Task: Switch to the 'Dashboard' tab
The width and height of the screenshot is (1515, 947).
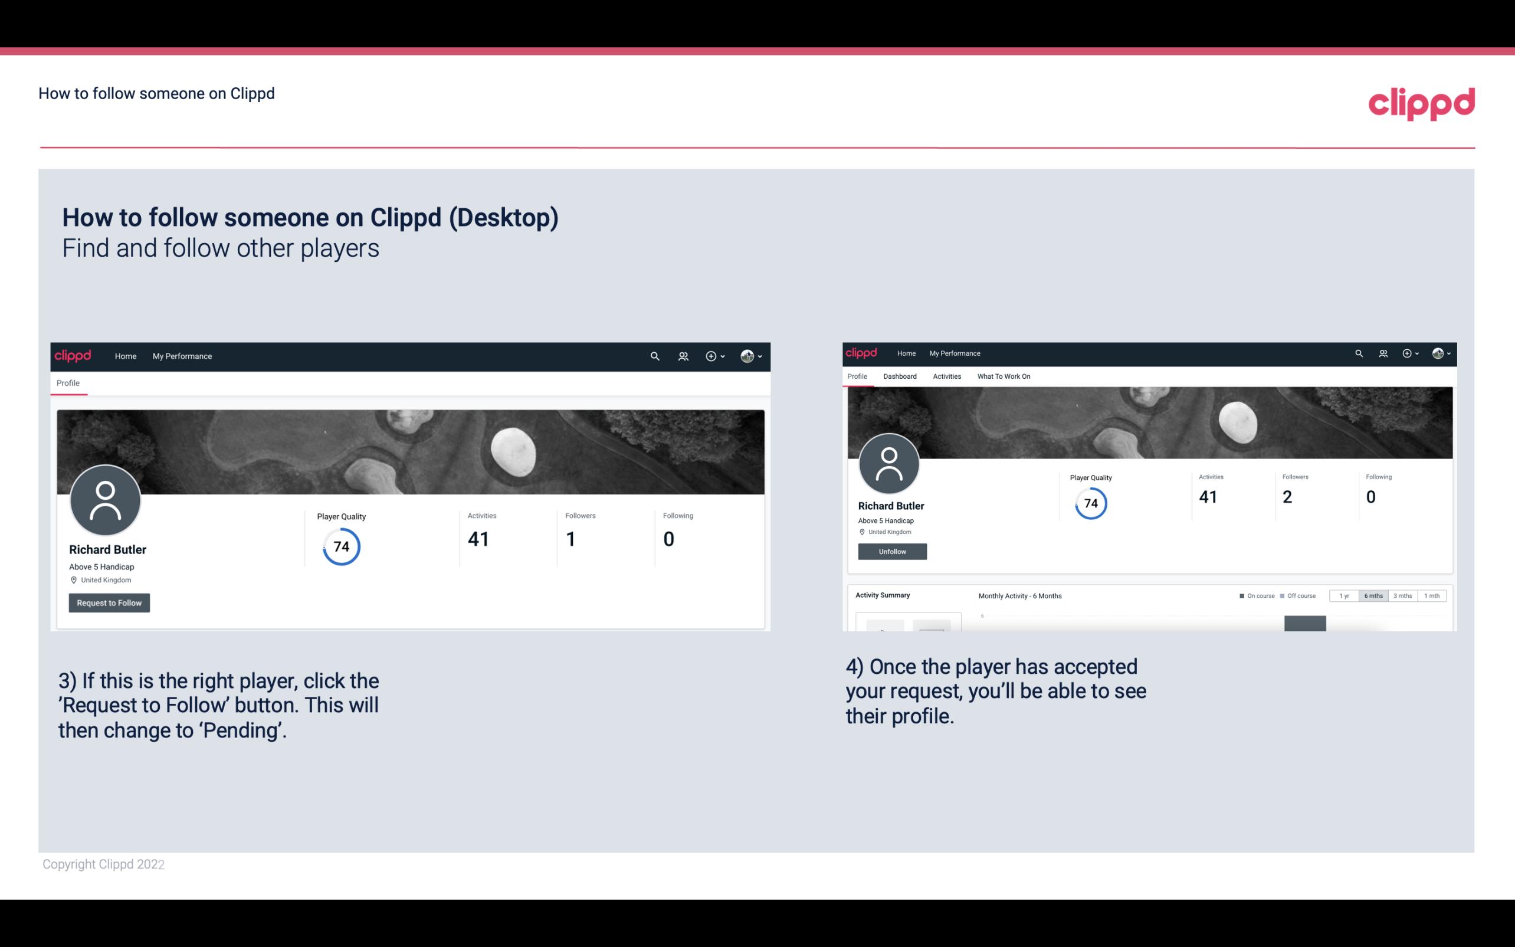Action: click(x=898, y=376)
